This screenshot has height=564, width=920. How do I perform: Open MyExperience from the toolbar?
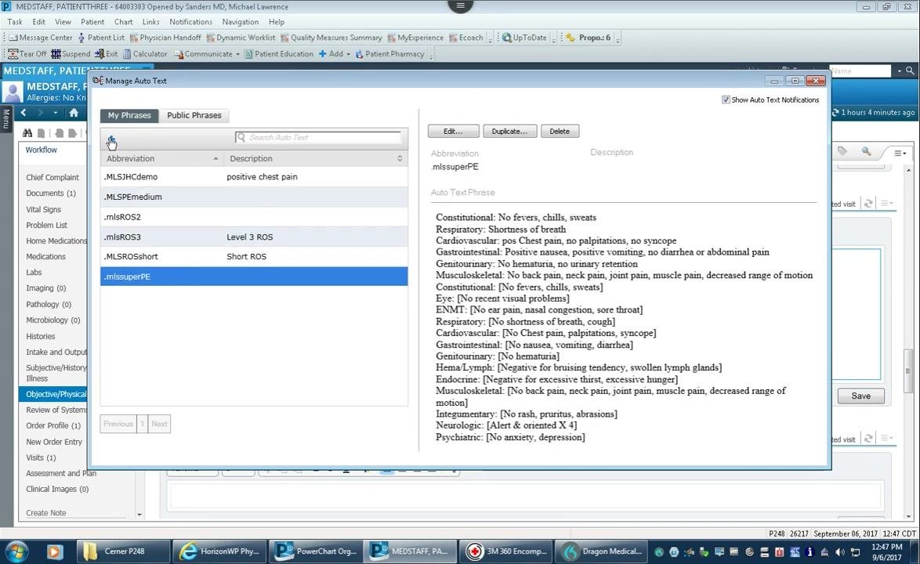click(415, 38)
